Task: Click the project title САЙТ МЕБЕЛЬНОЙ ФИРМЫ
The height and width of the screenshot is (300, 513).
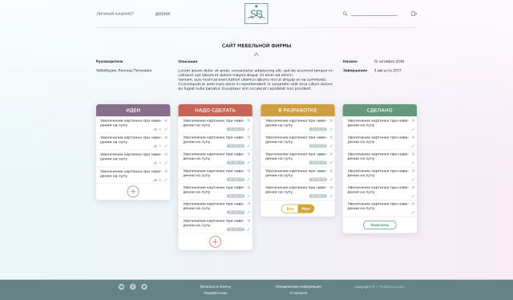Action: [x=256, y=46]
